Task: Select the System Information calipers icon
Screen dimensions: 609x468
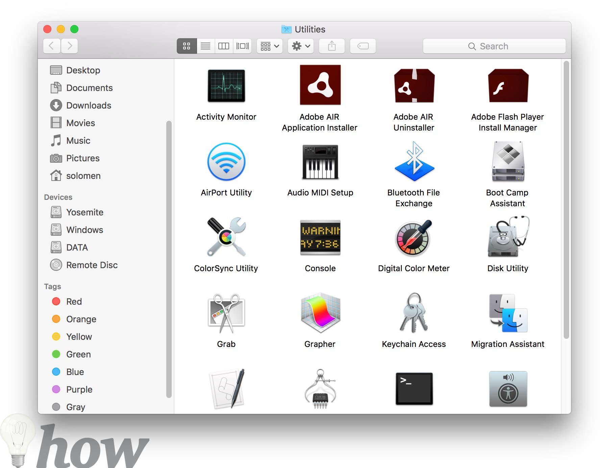Action: [320, 389]
